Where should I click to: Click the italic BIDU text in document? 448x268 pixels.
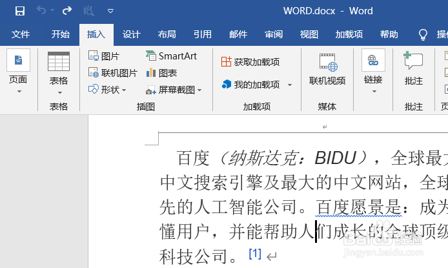pos(336,158)
